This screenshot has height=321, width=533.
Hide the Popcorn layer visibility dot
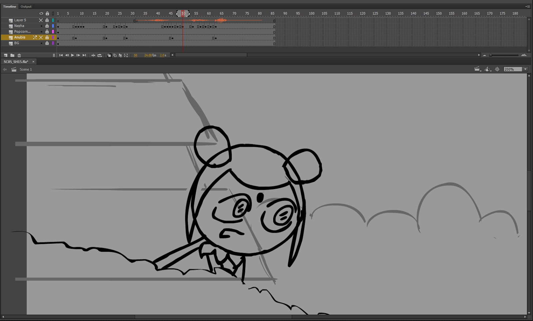(x=41, y=32)
